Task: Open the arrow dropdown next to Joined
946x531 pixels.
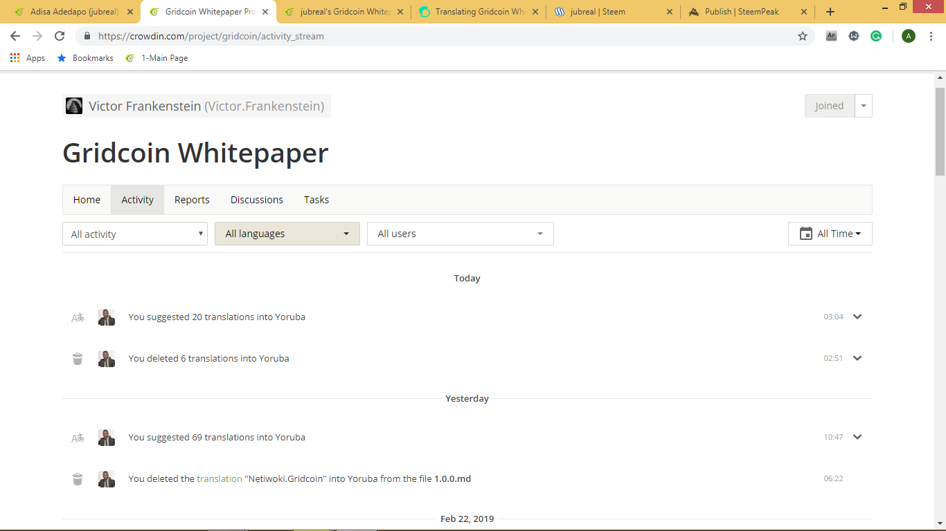Action: [x=864, y=106]
